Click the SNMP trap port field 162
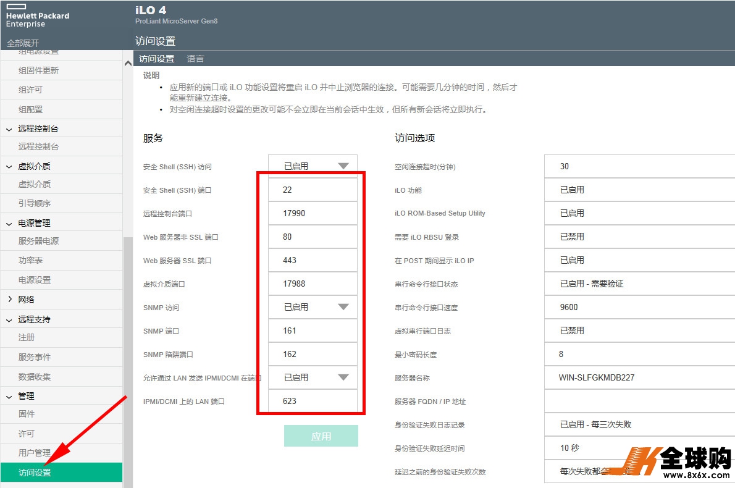 point(313,354)
